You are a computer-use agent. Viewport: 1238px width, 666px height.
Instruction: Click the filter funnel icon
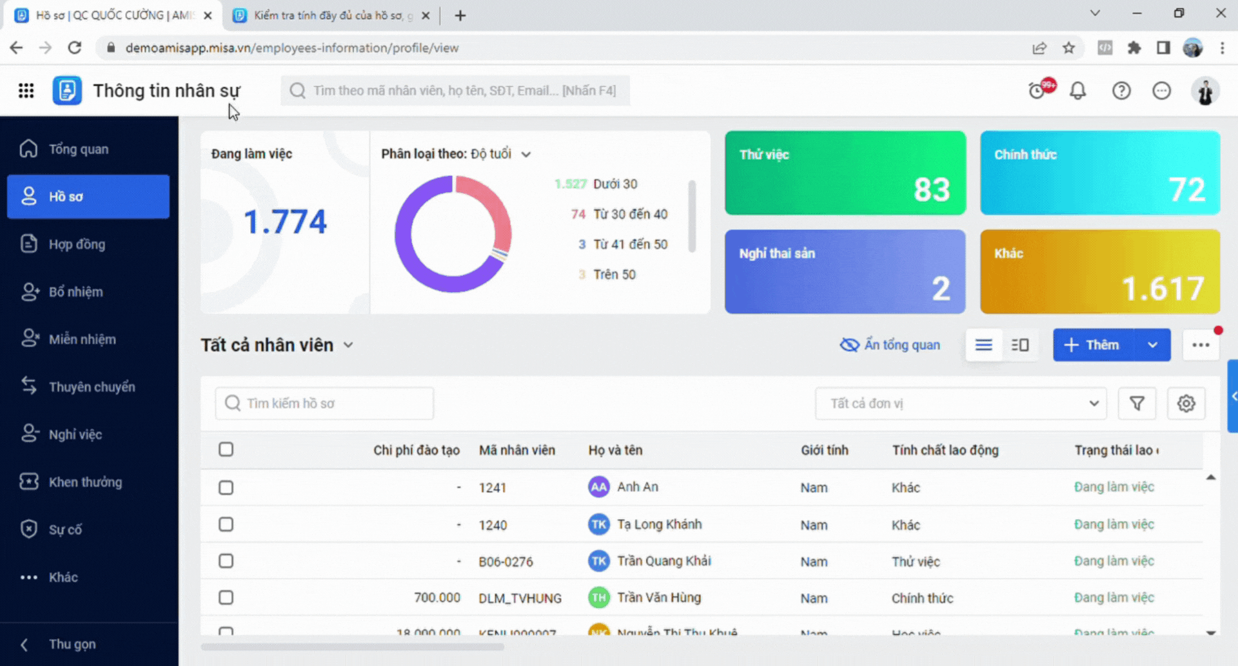1137,404
